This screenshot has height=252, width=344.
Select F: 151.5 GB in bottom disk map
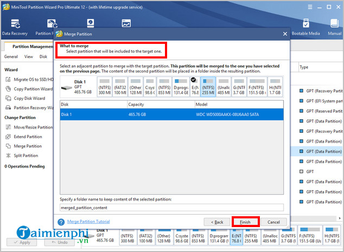pyautogui.click(x=310, y=236)
